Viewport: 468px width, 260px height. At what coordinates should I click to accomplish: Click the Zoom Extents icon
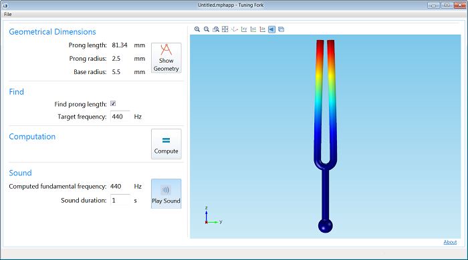[x=225, y=29]
